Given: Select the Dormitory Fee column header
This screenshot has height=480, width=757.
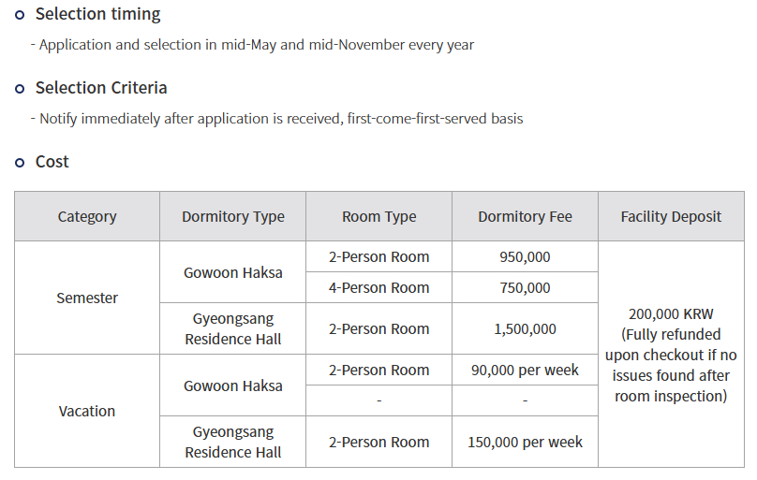Looking at the screenshot, I should [x=525, y=217].
